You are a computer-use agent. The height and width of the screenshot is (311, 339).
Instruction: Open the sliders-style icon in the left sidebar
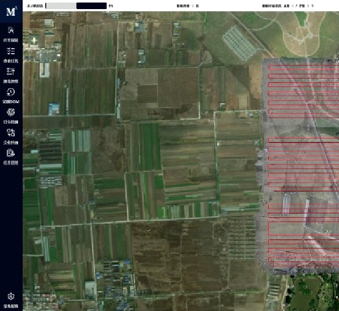(x=11, y=74)
